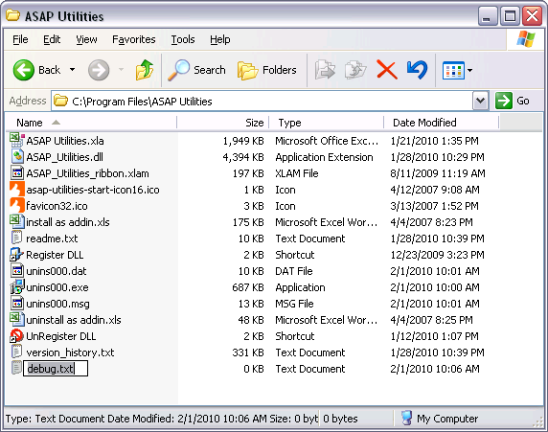Open the Tools menu
The width and height of the screenshot is (548, 432).
(x=183, y=39)
